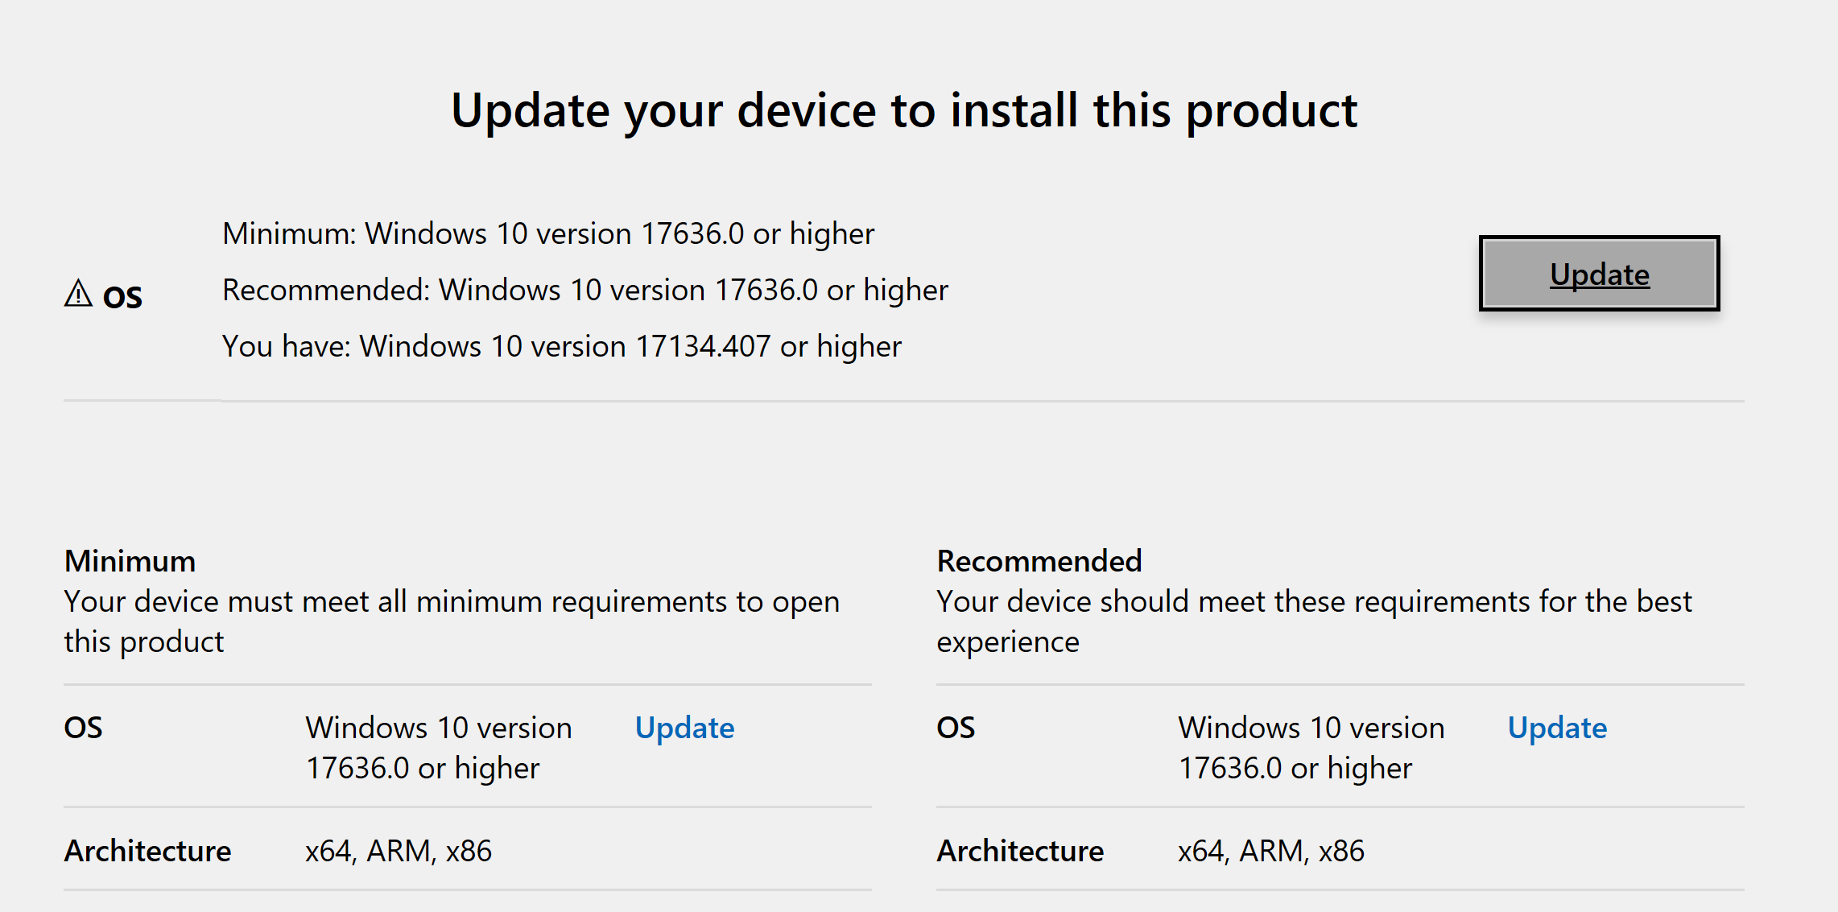Screen dimensions: 1838x912
Task: Click the 'Minimum: Windows 10 version 17636.0' line
Action: (x=548, y=233)
